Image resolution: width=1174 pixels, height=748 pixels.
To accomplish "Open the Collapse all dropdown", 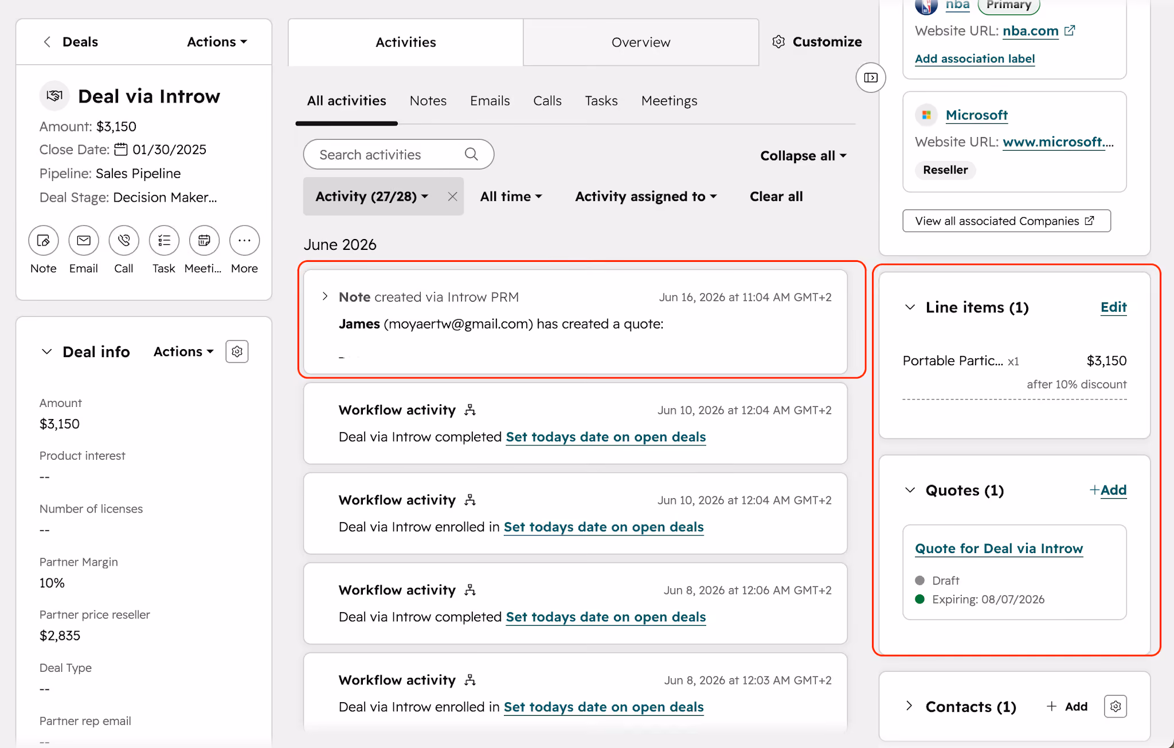I will 803,156.
